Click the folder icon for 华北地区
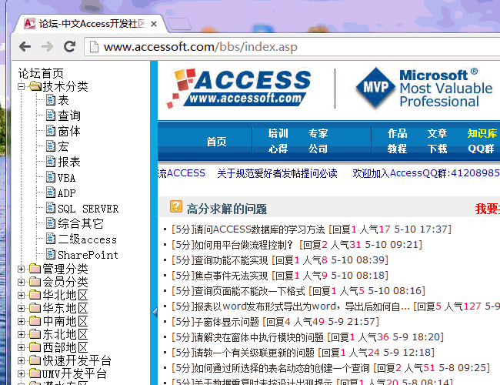The height and width of the screenshot is (385, 500). [x=35, y=295]
